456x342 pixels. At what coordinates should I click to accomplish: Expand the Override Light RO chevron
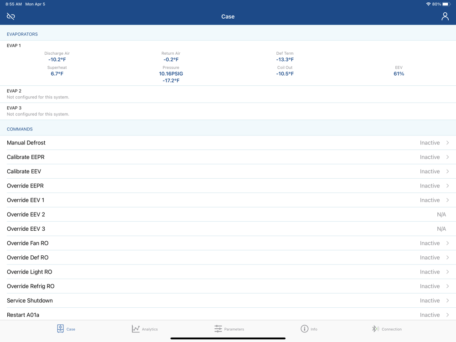click(448, 272)
